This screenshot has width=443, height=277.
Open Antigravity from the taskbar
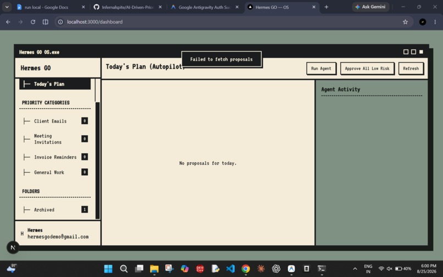point(291,269)
